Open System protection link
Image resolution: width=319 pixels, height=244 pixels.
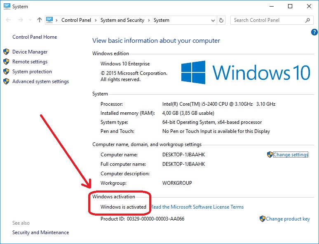pyautogui.click(x=32, y=72)
